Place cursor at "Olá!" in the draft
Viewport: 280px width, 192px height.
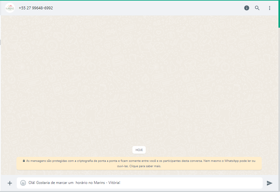[x=32, y=183]
